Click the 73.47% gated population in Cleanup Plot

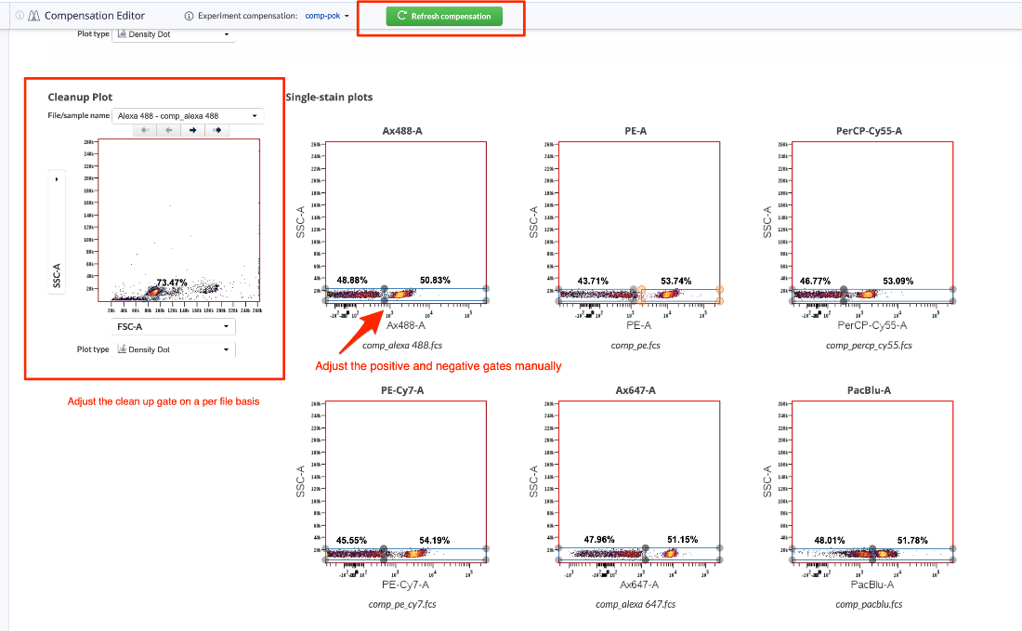click(x=155, y=291)
